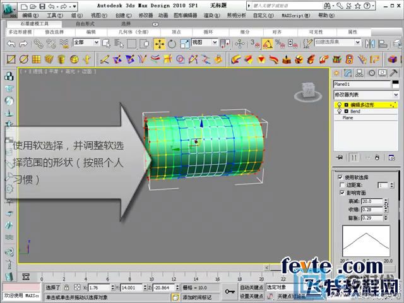Activate the Select Object cursor tool
The width and height of the screenshot is (404, 303).
pos(106,44)
